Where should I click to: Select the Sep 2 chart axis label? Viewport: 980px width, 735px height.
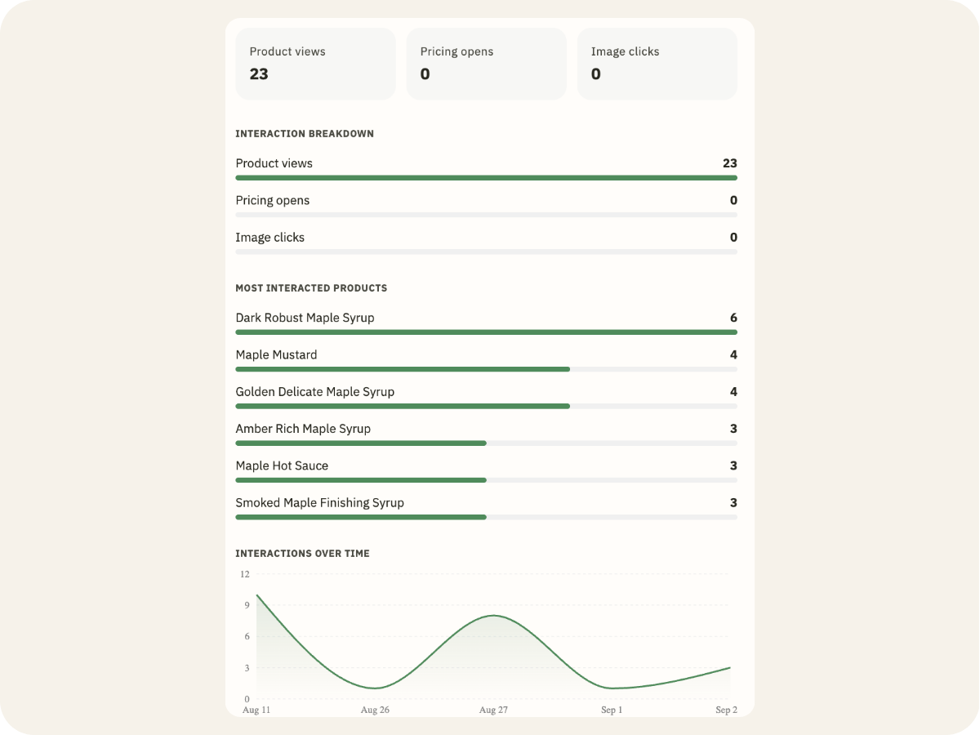point(726,710)
